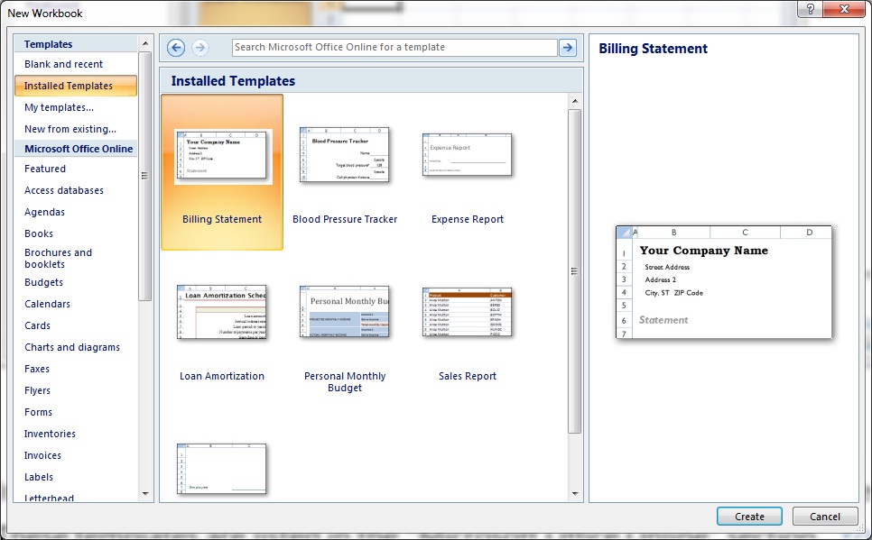The width and height of the screenshot is (872, 540).
Task: Open the dialog Help question mark
Action: point(810,10)
